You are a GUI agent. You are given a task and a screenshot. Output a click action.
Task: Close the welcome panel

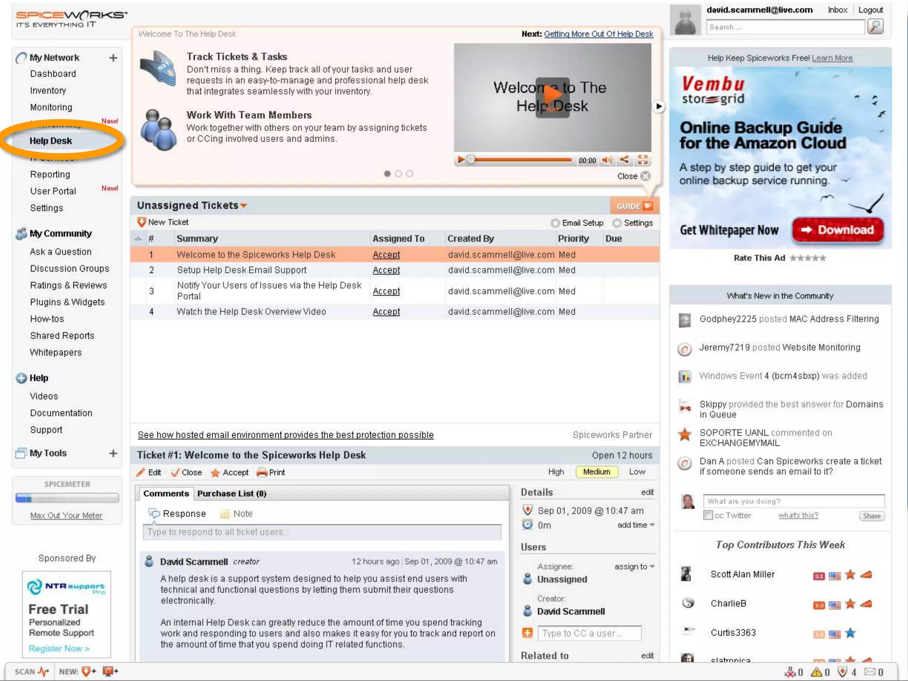coord(645,176)
